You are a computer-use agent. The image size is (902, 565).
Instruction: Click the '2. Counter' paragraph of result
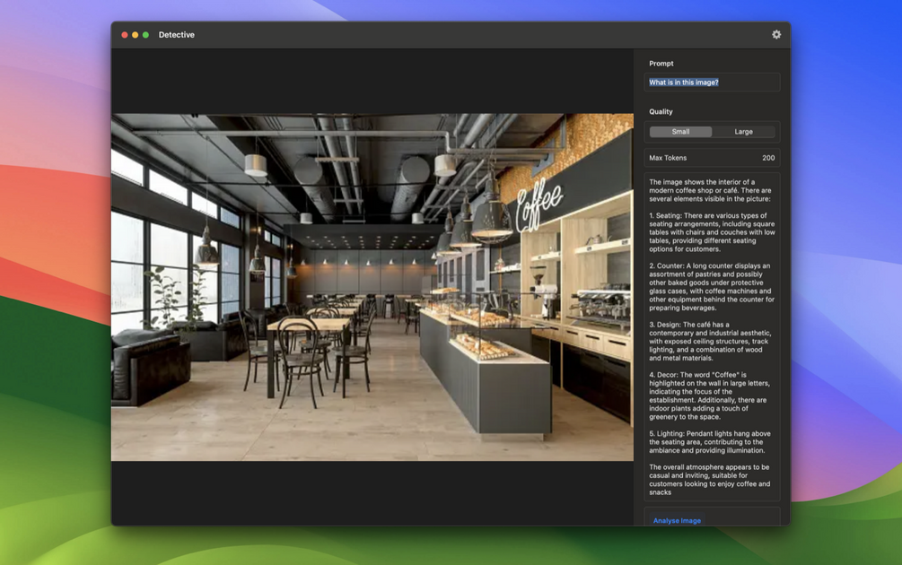(x=712, y=287)
